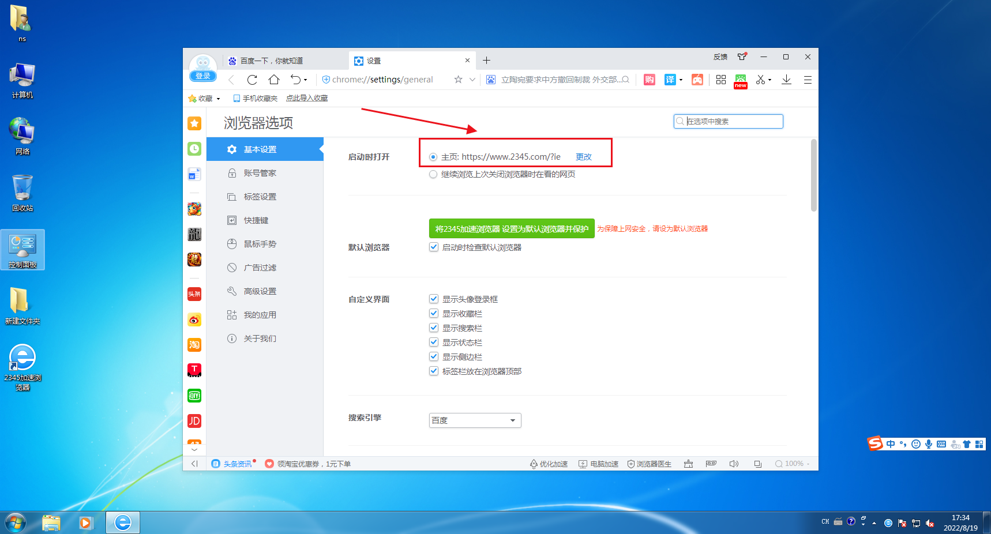The image size is (991, 534).
Task: Expand the 收藏 favorites dropdown
Action: [x=218, y=98]
